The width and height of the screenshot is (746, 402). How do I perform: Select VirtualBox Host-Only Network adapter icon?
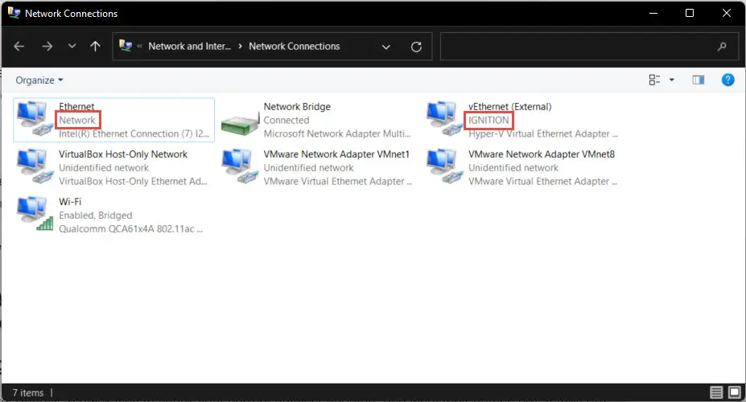pos(35,166)
